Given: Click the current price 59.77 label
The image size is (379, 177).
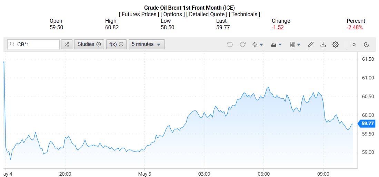Looking at the screenshot, I should tap(368, 124).
